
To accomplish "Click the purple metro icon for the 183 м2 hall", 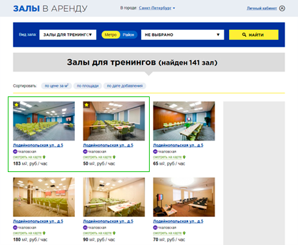I will 15,151.
